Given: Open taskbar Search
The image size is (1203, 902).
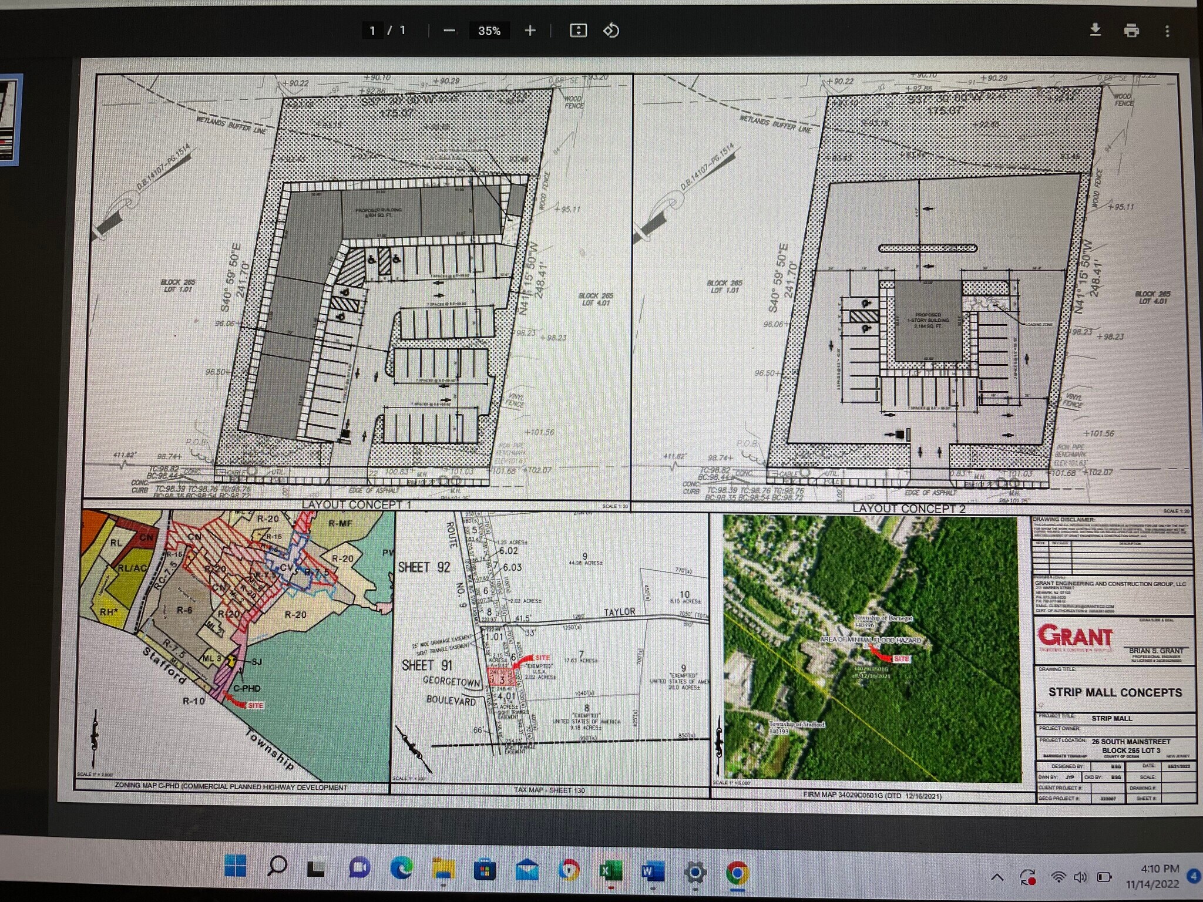Looking at the screenshot, I should click(x=277, y=867).
